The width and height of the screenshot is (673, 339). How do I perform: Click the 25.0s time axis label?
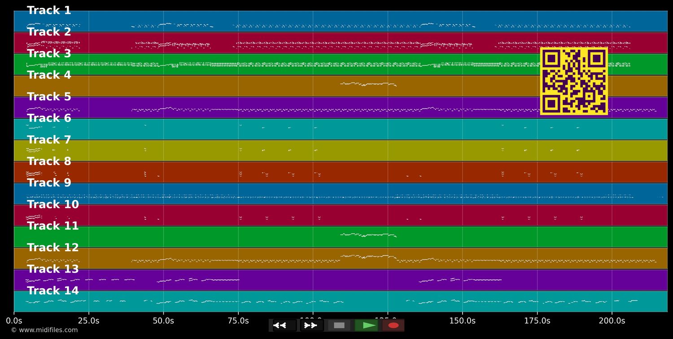point(89,321)
